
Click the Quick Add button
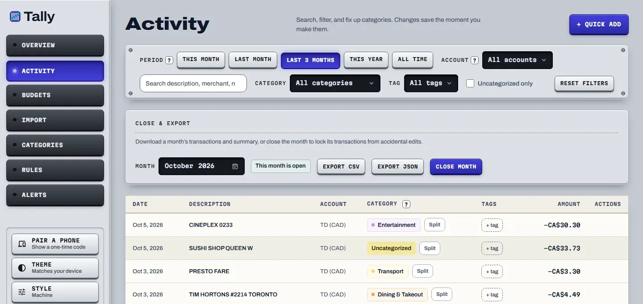coord(599,25)
